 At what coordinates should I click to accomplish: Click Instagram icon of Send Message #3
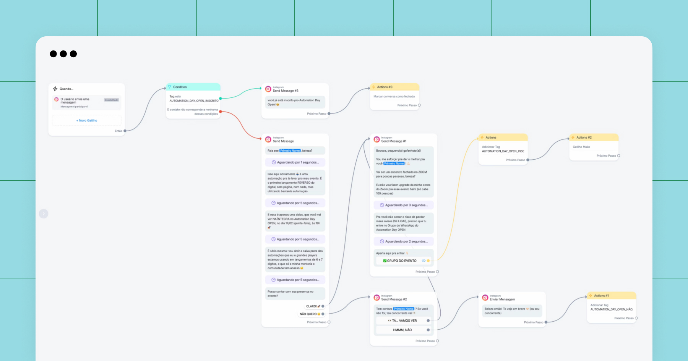pyautogui.click(x=268, y=89)
